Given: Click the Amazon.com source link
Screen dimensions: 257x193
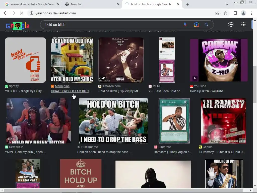Looking at the screenshot, I should click(109, 86).
